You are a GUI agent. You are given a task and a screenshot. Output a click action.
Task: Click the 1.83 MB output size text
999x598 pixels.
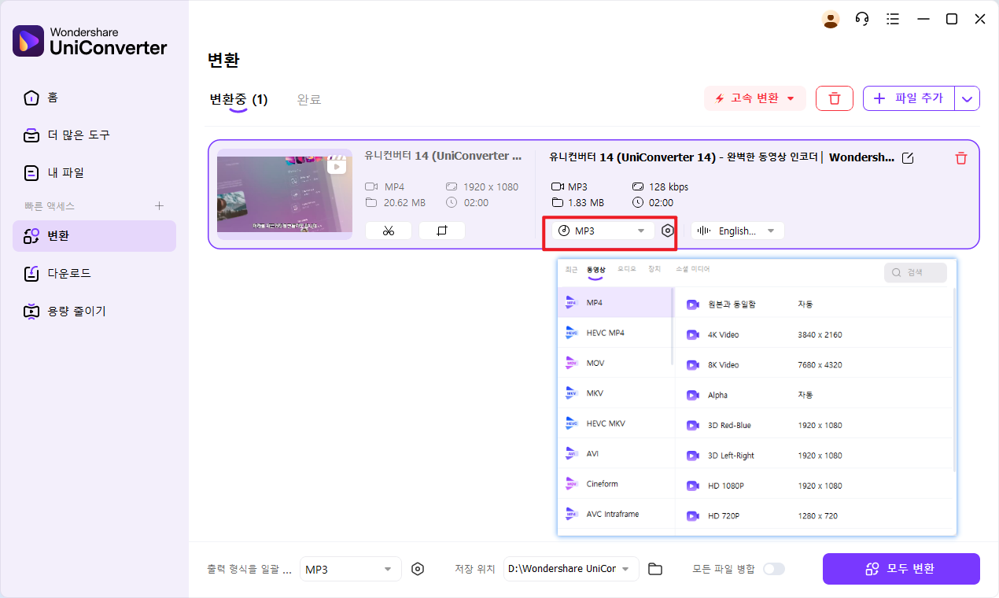click(586, 202)
